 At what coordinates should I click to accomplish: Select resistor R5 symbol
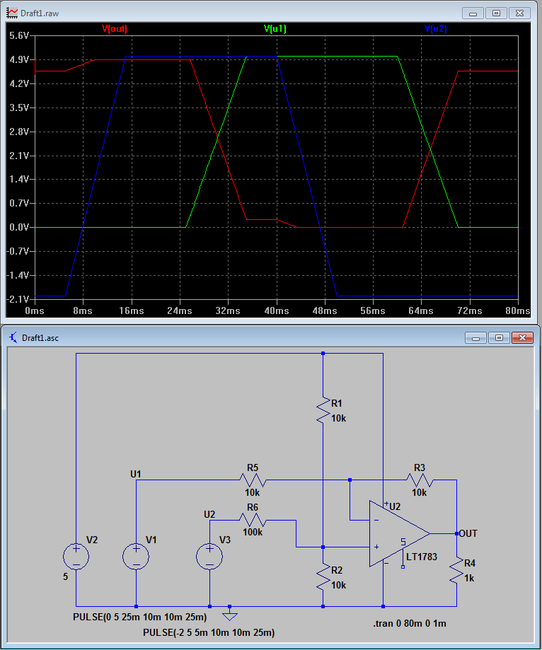[253, 480]
